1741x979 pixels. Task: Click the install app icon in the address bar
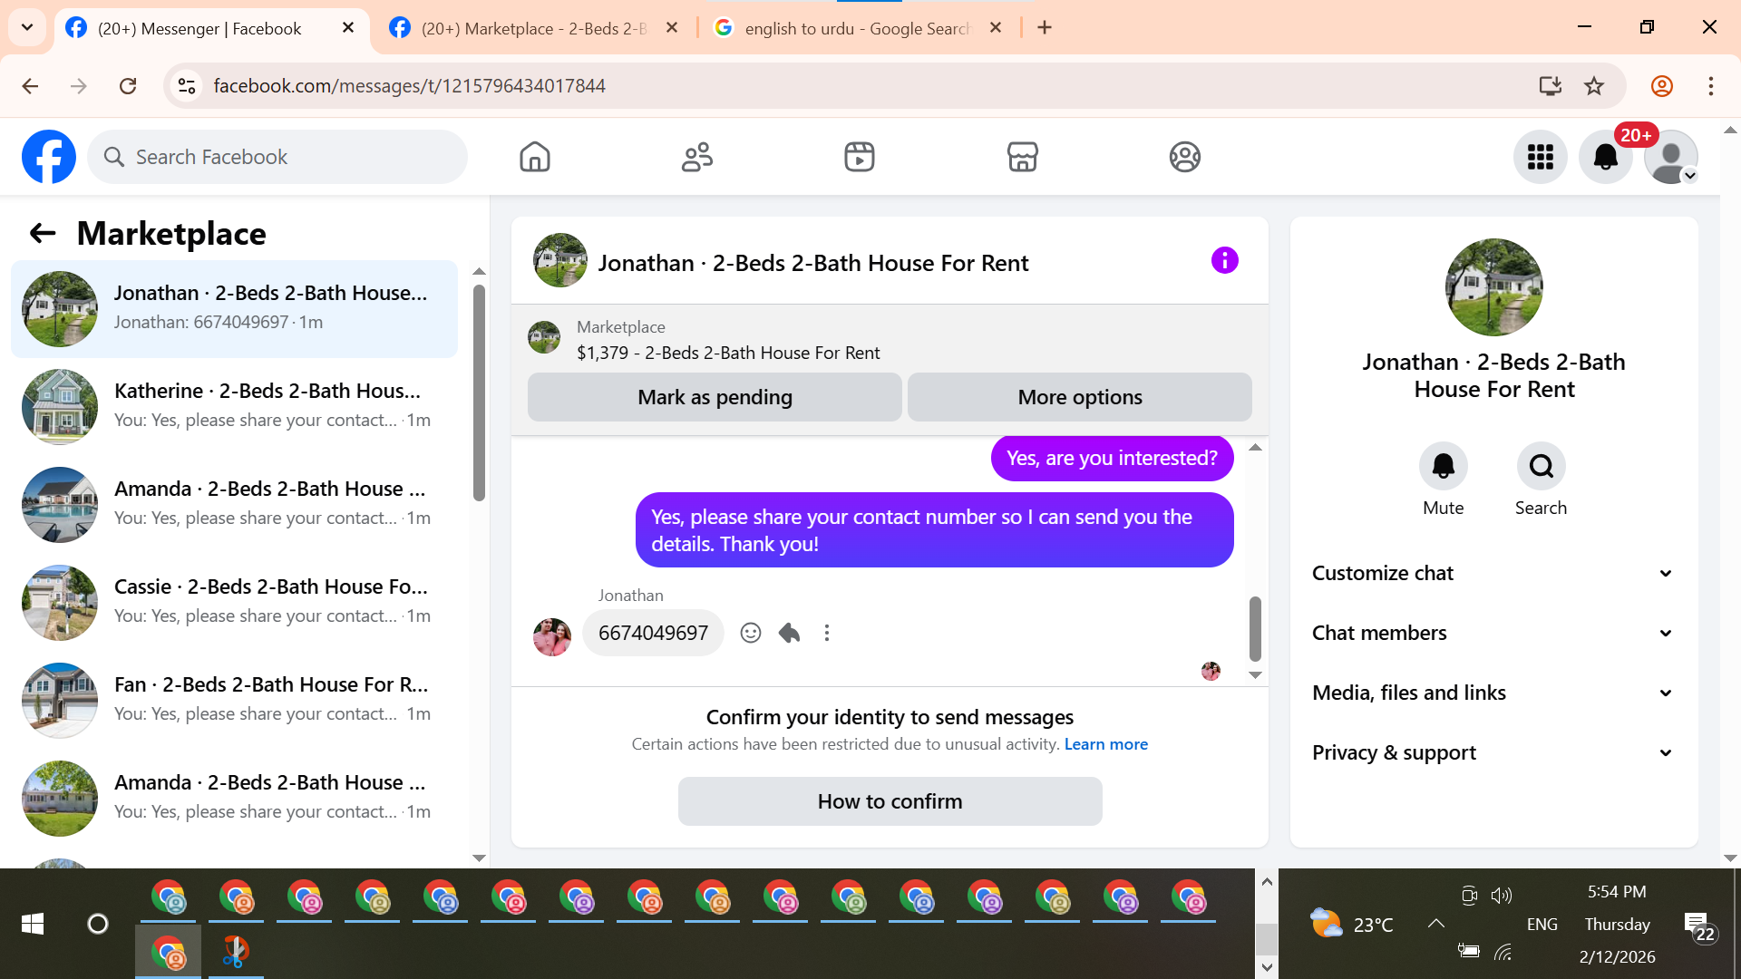pos(1551,86)
